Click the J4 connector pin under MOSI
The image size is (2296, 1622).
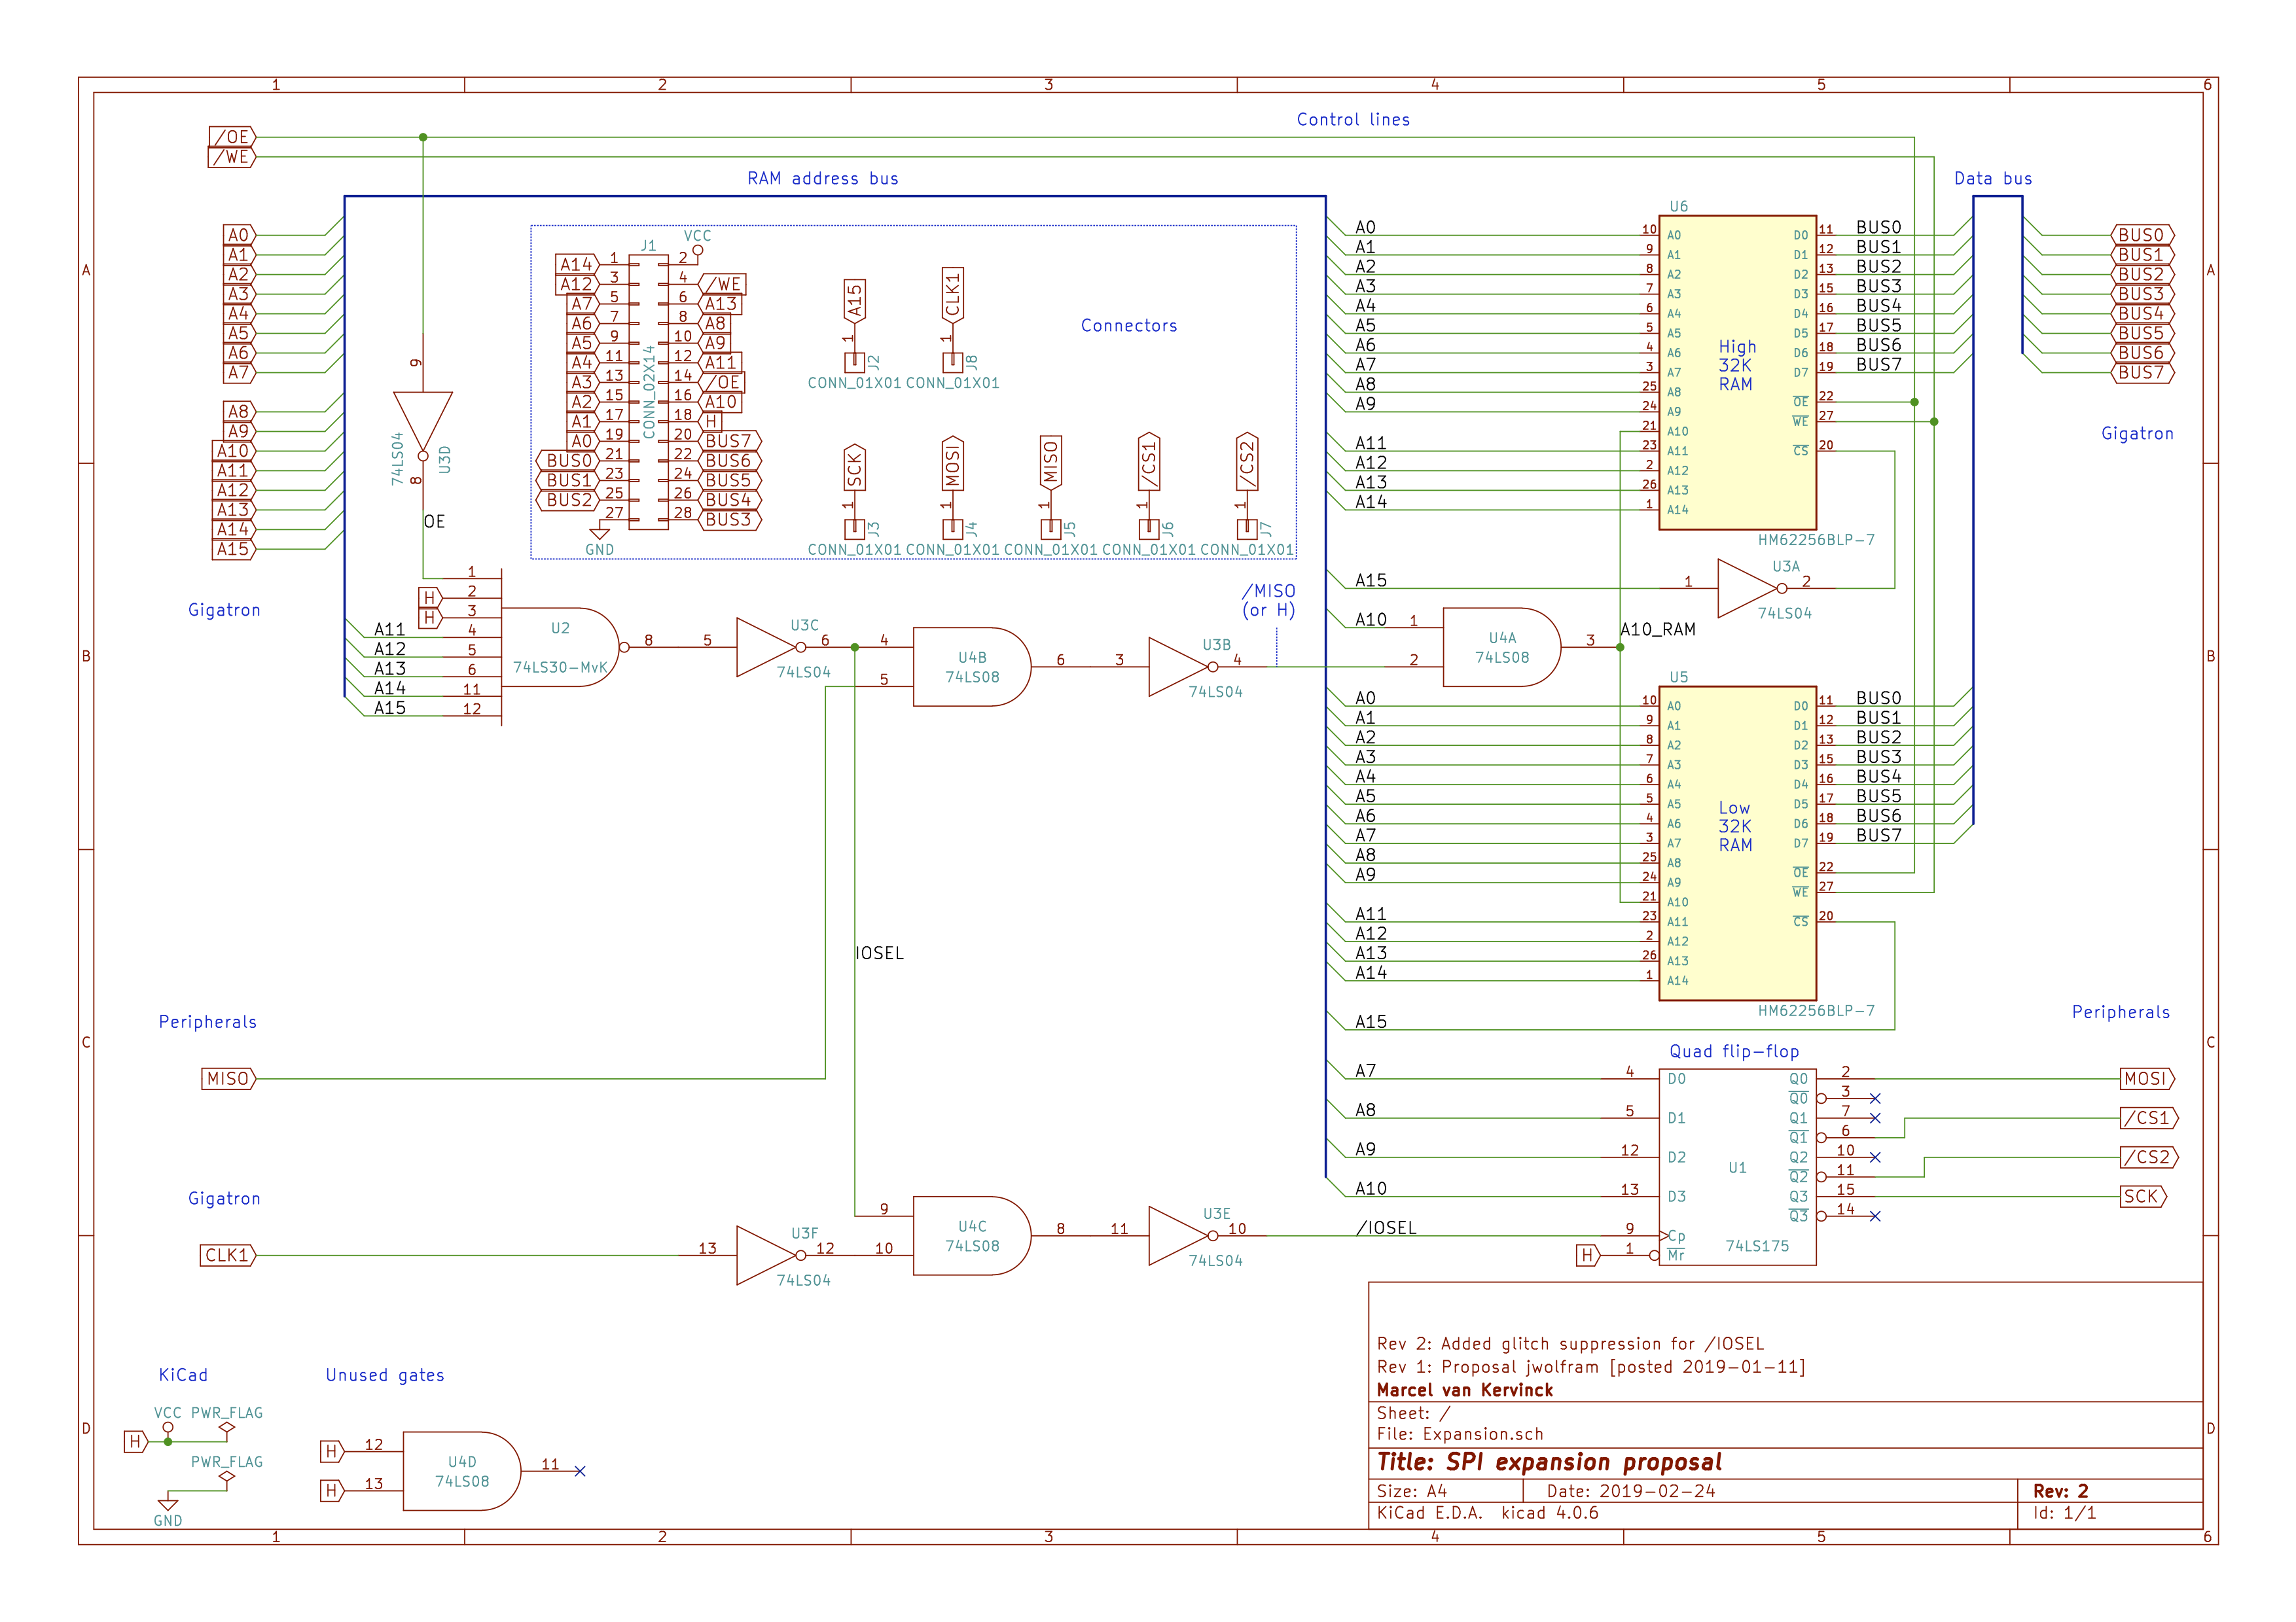click(952, 530)
